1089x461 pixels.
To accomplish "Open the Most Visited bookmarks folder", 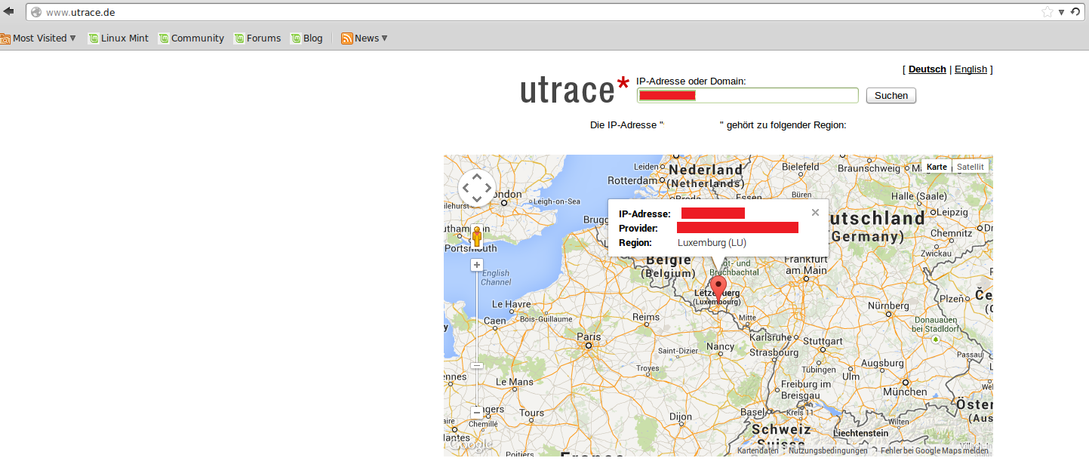I will [x=38, y=38].
